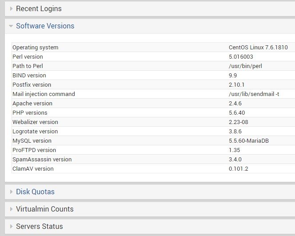This screenshot has width=295, height=236.
Task: Expand the Disk Quotas arrow
Action: pos(11,192)
